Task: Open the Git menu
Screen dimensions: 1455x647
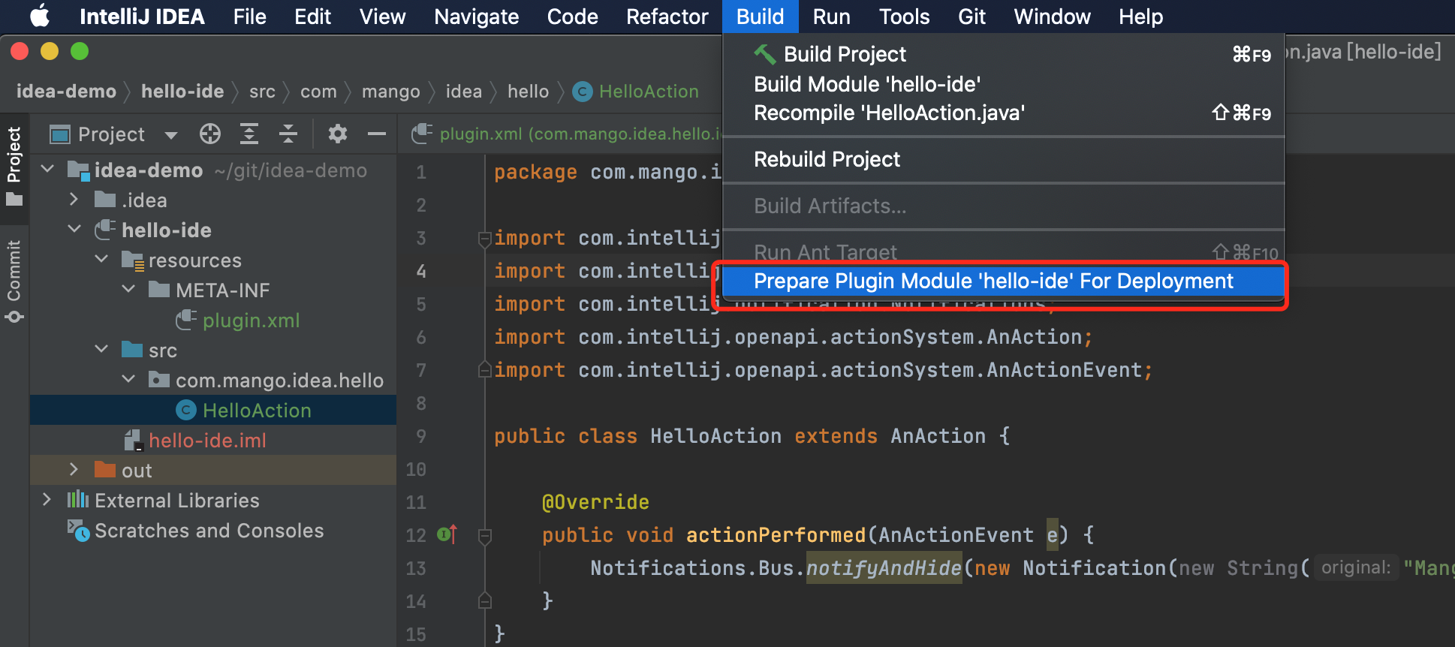Action: pyautogui.click(x=972, y=17)
